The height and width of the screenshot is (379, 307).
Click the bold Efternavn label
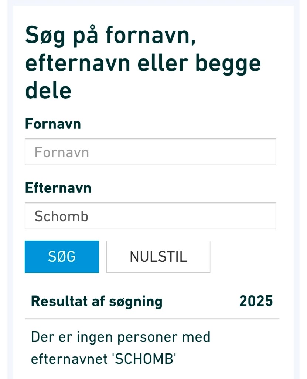[x=58, y=188]
